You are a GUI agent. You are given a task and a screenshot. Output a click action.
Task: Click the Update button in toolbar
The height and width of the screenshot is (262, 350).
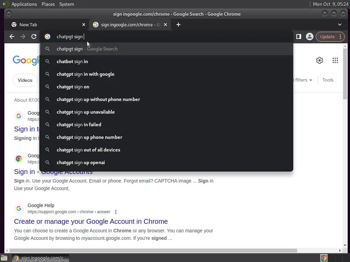tap(327, 37)
